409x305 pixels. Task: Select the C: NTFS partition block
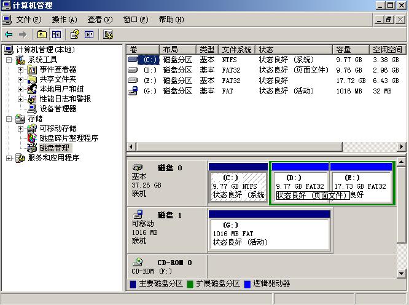238,183
